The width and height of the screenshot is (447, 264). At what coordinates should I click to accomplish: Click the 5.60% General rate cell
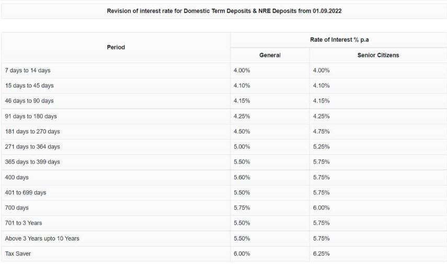[x=242, y=177]
